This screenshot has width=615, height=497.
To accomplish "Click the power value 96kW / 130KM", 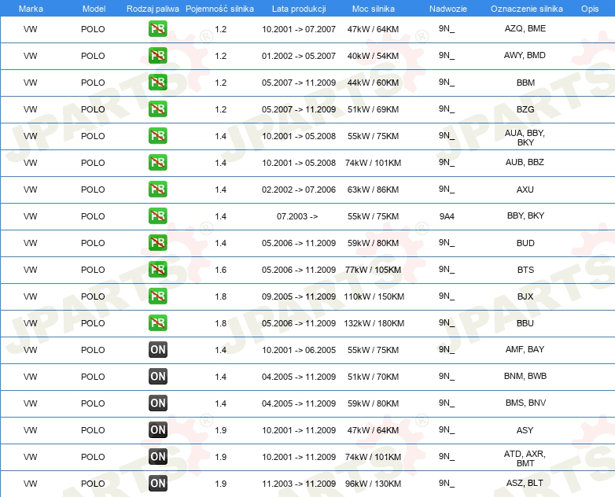I will tap(373, 484).
